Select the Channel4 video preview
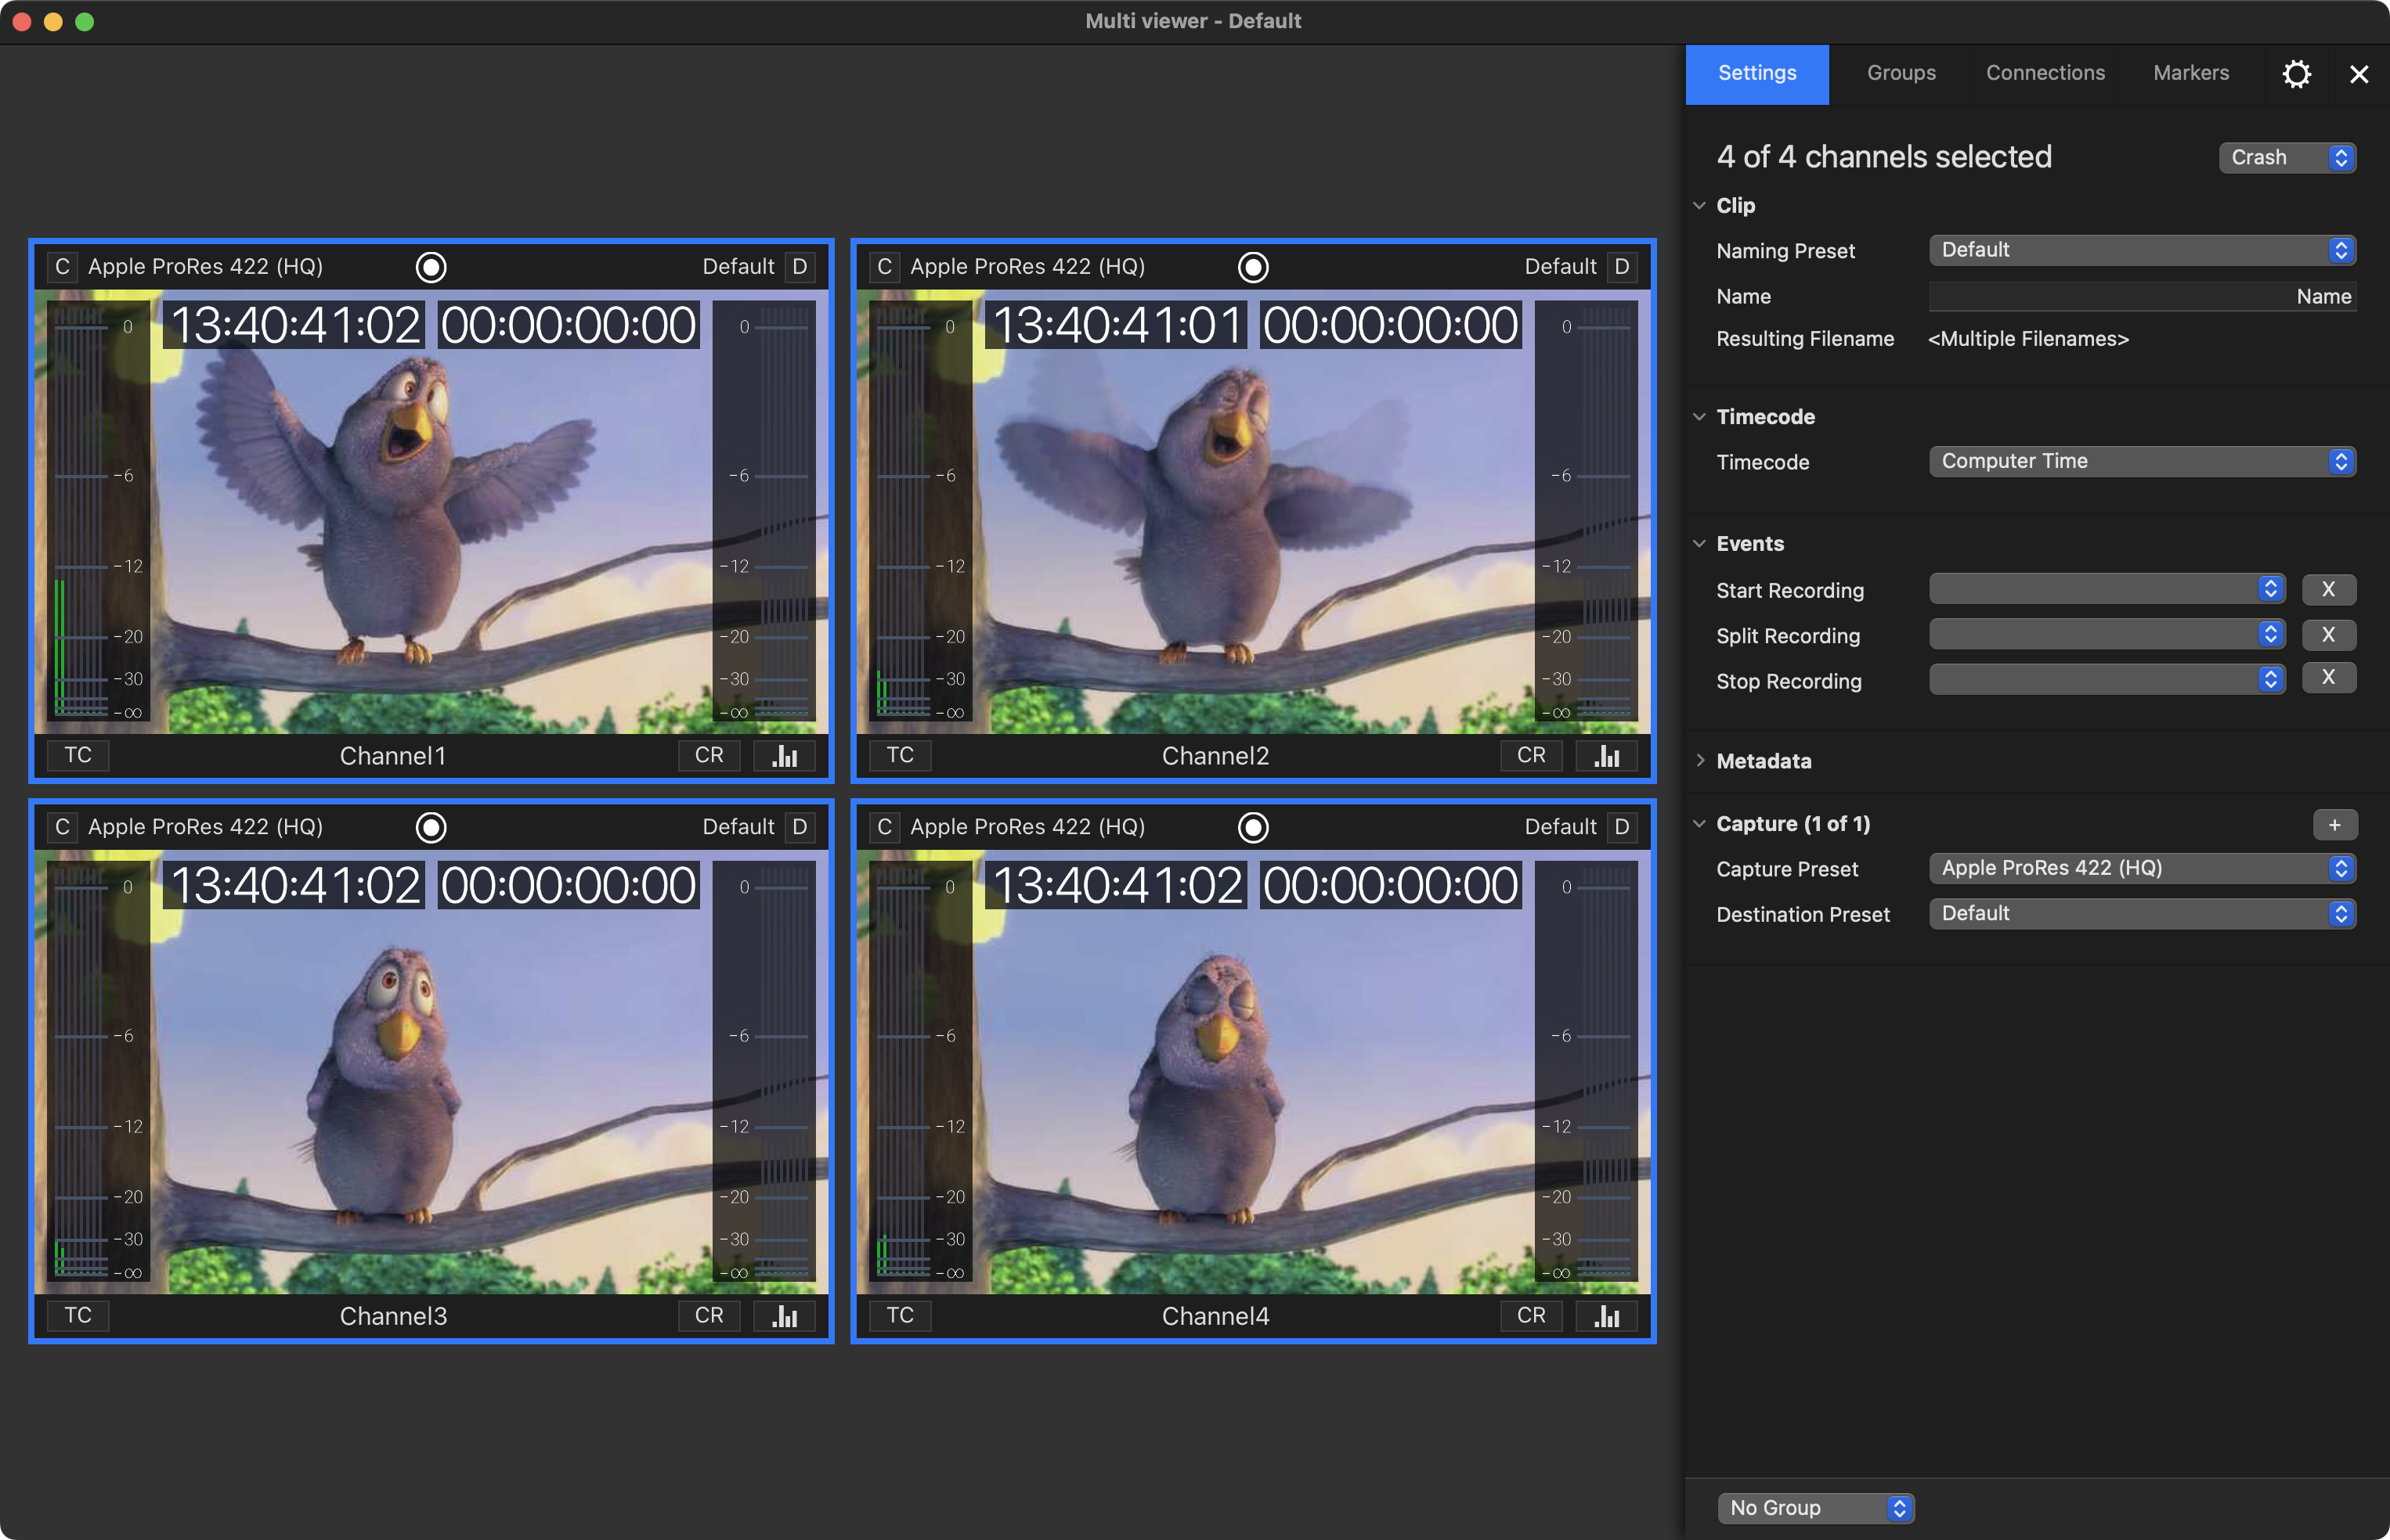 [x=1254, y=1072]
